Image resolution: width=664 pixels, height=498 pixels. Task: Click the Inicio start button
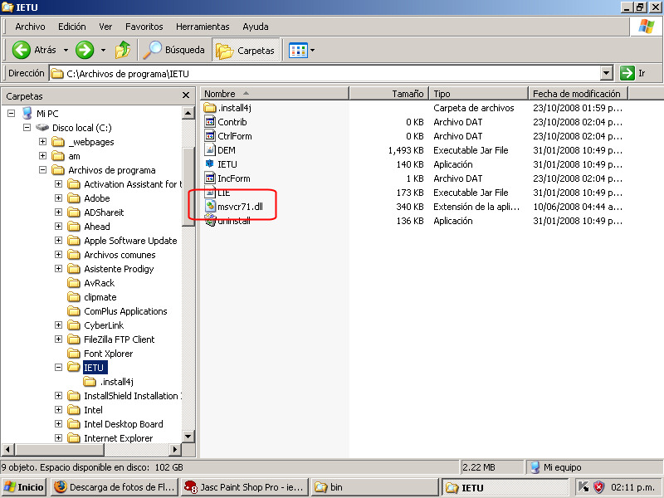[x=24, y=487]
